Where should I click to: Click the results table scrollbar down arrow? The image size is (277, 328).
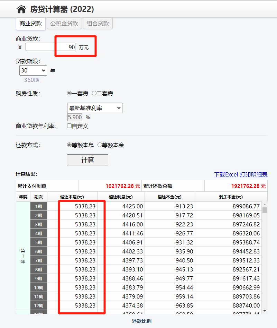coord(265,311)
